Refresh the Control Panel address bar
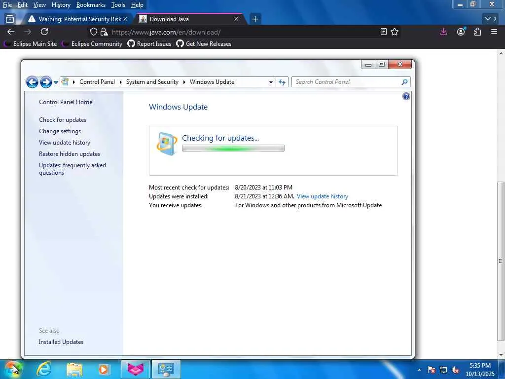Viewport: 505px width, 379px height. [282, 82]
